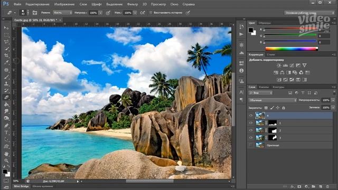This screenshot has height=190, width=338.
Task: Toggle lock all padlock icon
Action: 284,108
